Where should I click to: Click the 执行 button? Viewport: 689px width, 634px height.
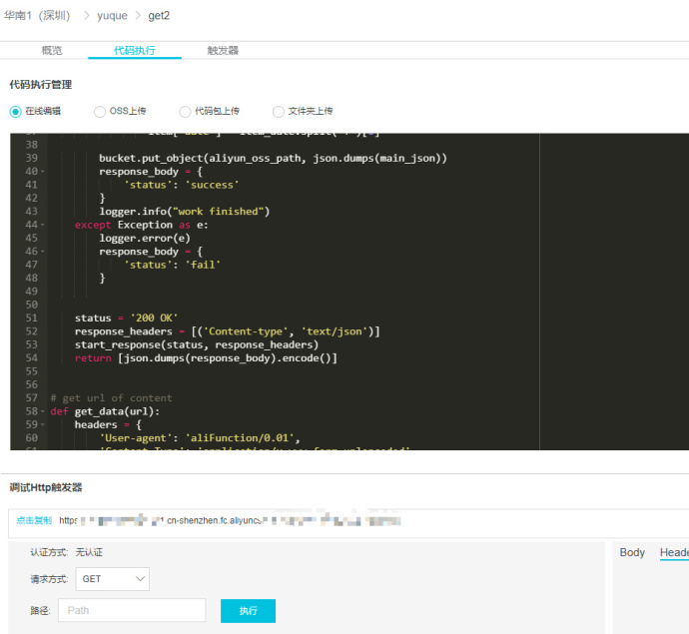tap(248, 611)
